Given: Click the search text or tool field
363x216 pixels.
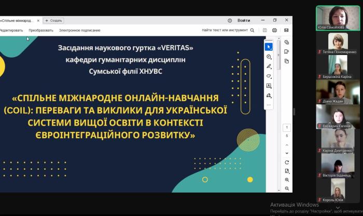Looking at the screenshot, I should pos(227,31).
